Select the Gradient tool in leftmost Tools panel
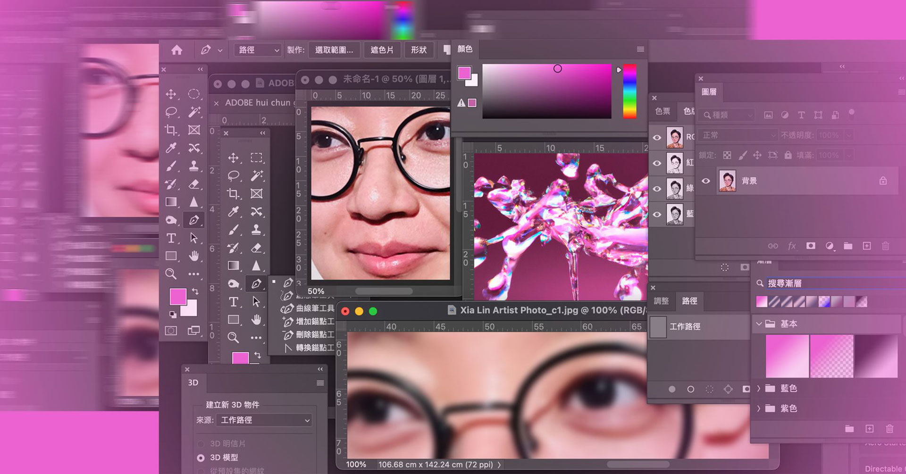This screenshot has width=906, height=474. [171, 202]
